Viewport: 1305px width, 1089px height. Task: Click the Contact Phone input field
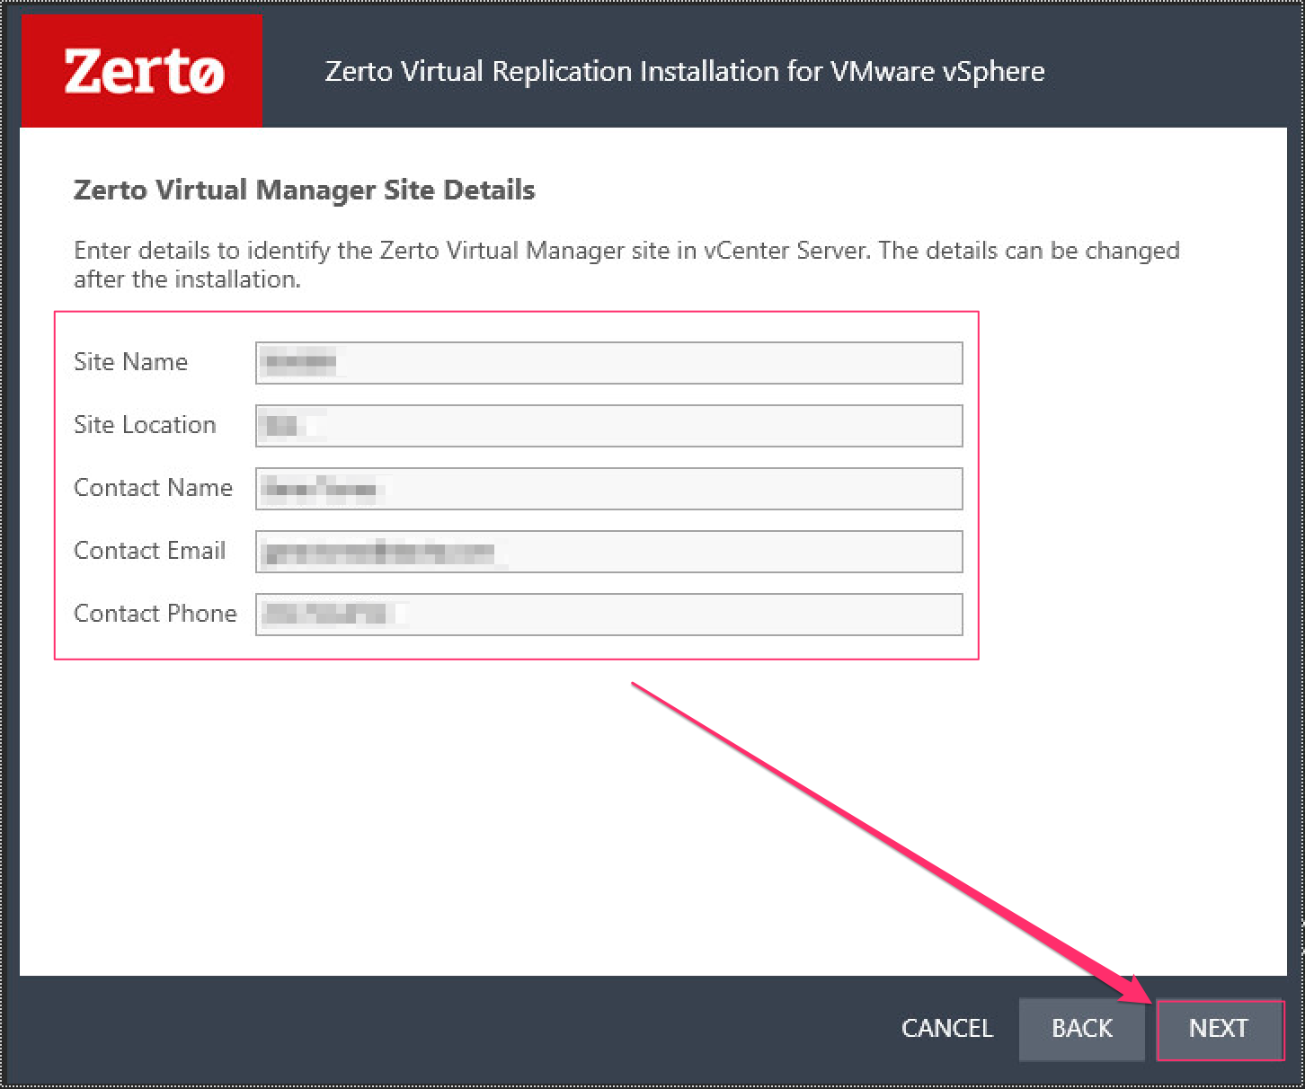coord(608,614)
